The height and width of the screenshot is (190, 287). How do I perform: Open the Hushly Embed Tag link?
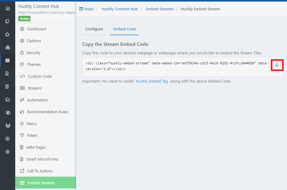[152, 81]
